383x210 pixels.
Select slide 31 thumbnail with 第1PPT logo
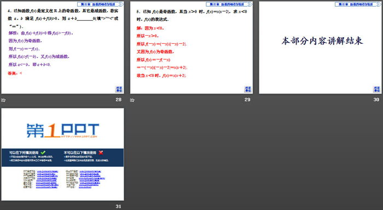click(x=62, y=155)
